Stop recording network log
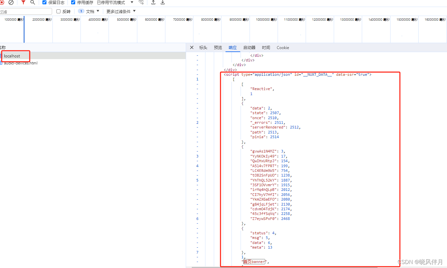The image size is (447, 268). 2,2
